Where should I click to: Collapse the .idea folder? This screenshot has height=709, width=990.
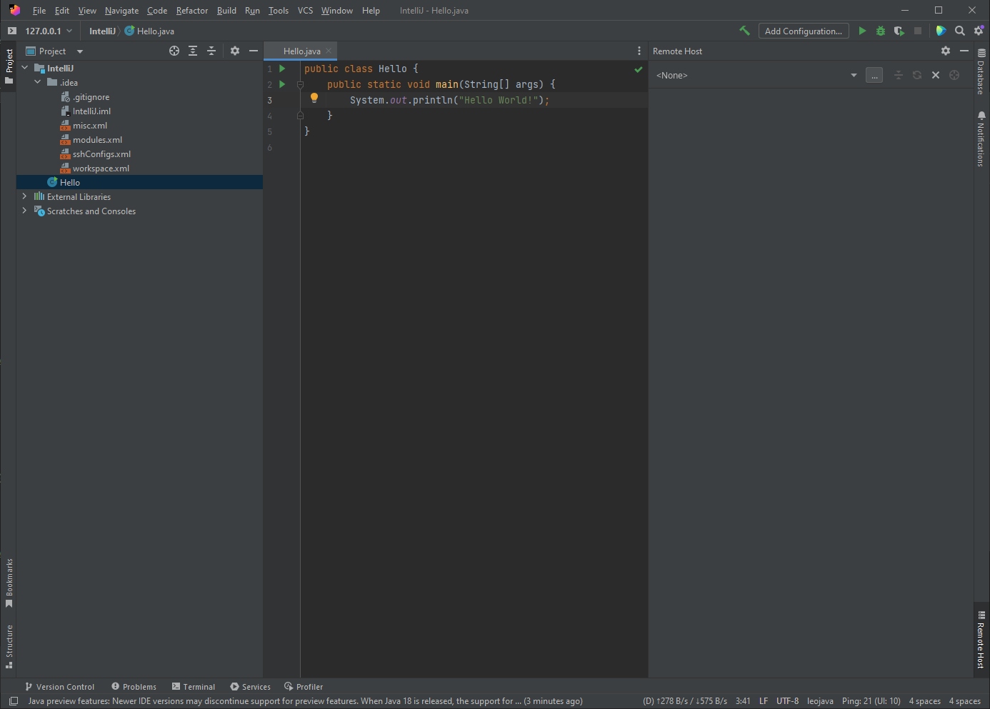[38, 82]
